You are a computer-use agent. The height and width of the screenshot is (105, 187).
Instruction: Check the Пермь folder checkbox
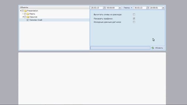25,14
